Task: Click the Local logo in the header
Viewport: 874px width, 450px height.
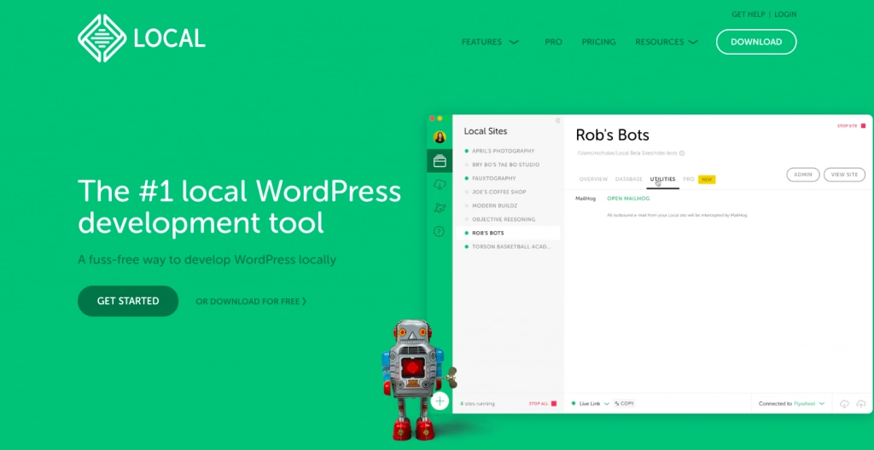Action: coord(142,38)
